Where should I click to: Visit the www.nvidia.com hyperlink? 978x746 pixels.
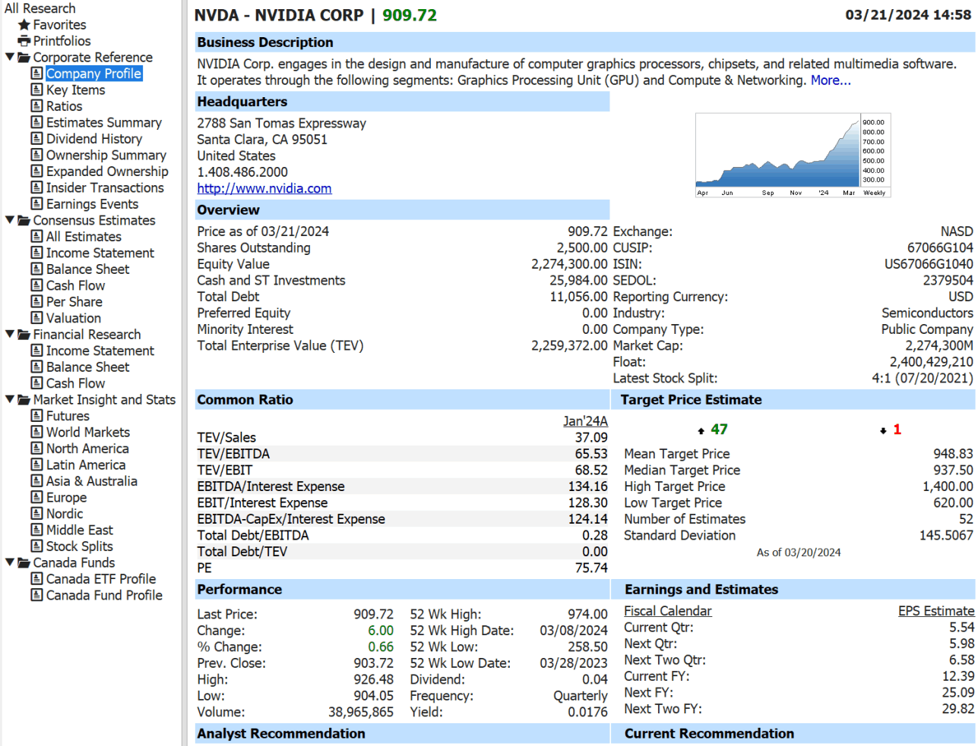(264, 188)
